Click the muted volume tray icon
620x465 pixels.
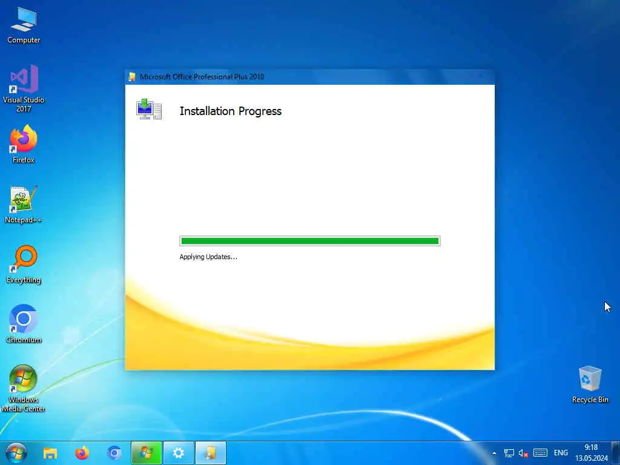click(x=523, y=453)
